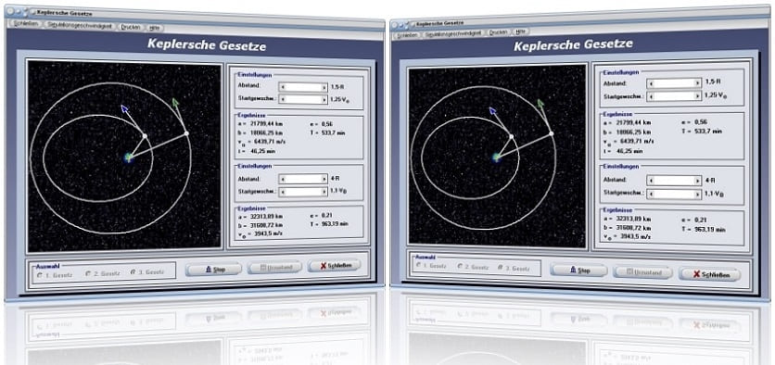Click the right arrow of the second Startgeschw. slider in the right window
Viewport: 775px width, 365px height.
(x=698, y=195)
